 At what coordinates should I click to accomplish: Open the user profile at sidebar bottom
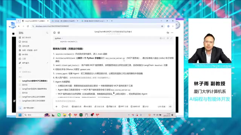(27, 108)
